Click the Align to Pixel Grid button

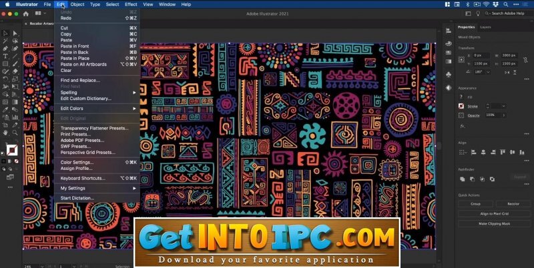(494, 213)
